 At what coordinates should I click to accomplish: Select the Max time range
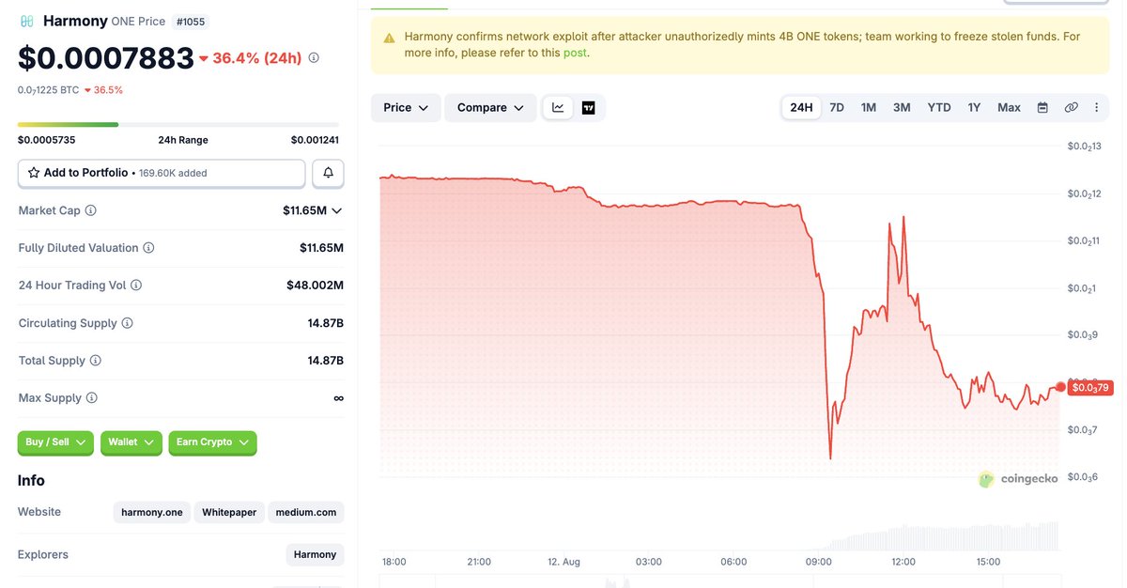[1009, 108]
